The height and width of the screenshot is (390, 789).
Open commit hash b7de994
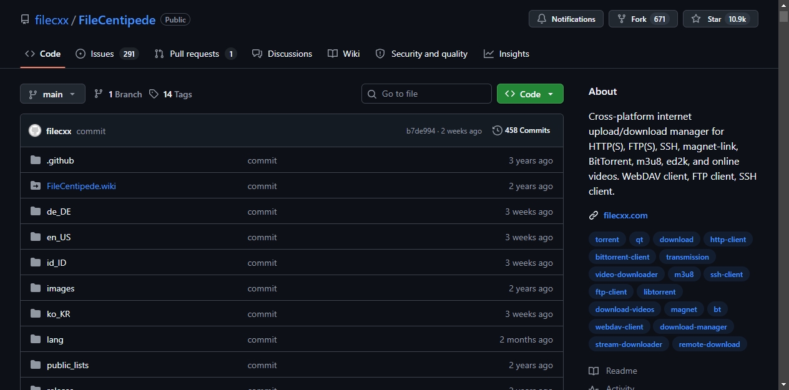(421, 131)
